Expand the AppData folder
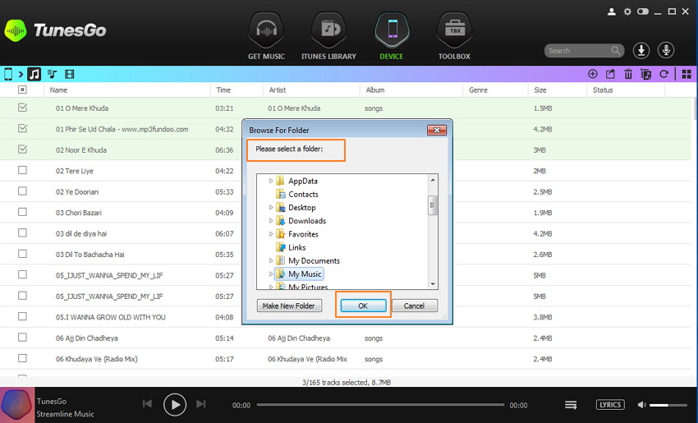The height and width of the screenshot is (423, 698). [x=270, y=181]
